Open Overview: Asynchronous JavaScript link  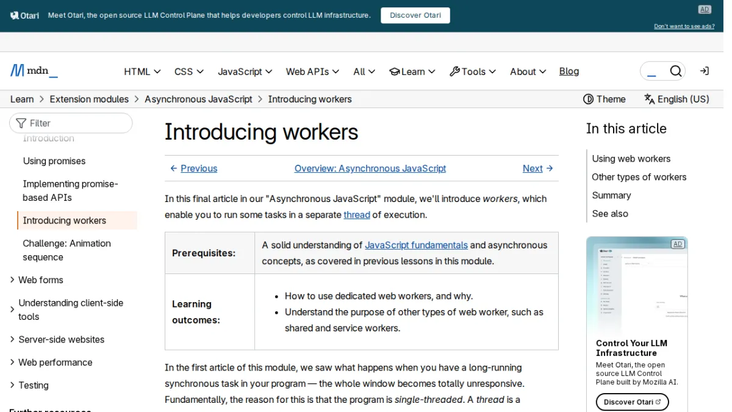pos(370,168)
